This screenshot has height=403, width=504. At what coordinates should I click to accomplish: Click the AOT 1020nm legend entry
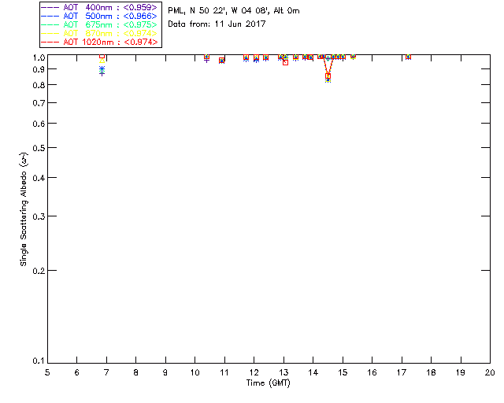point(99,42)
